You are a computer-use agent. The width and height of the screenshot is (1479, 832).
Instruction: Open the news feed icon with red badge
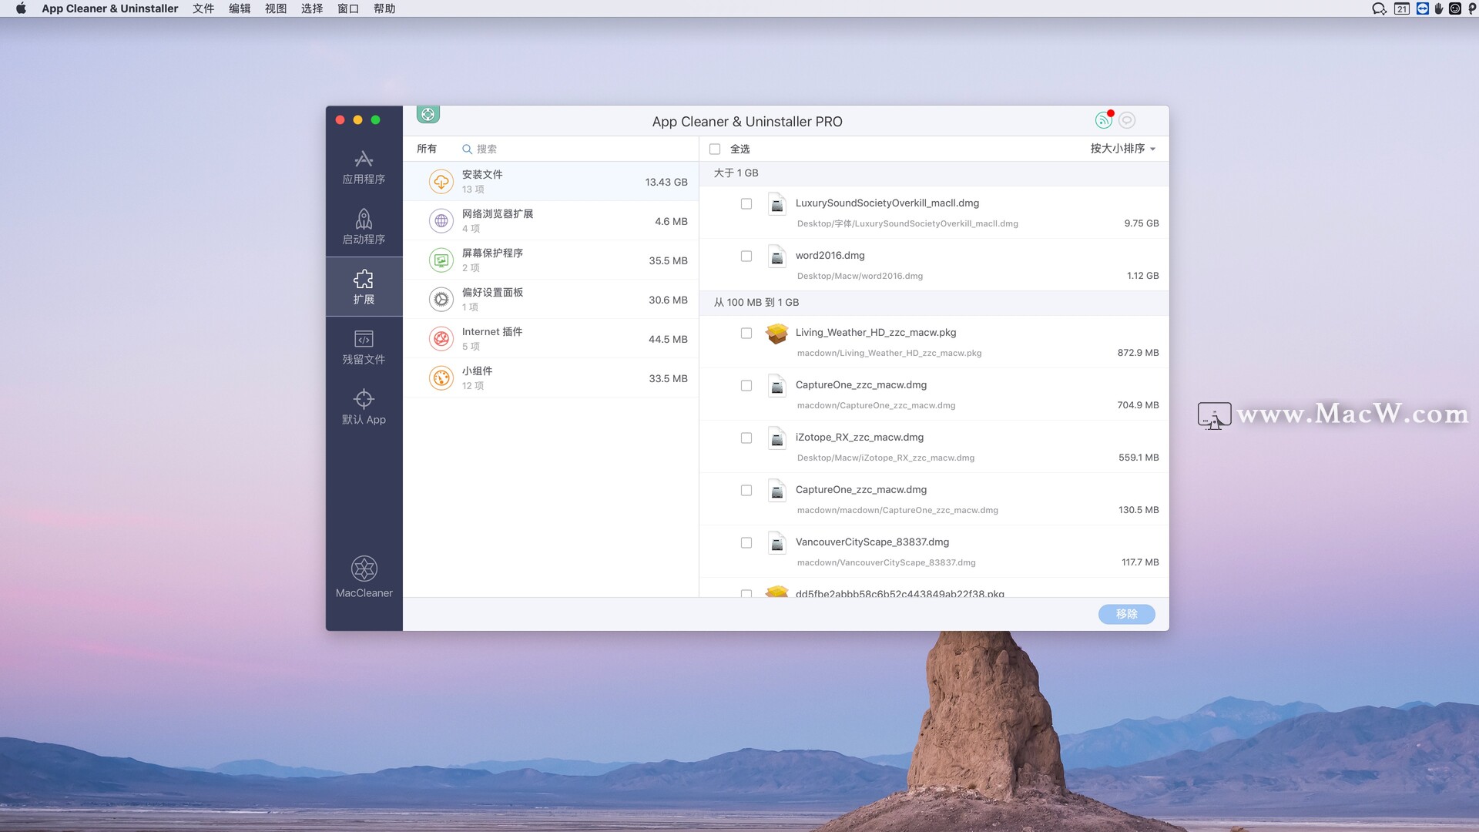coord(1104,119)
